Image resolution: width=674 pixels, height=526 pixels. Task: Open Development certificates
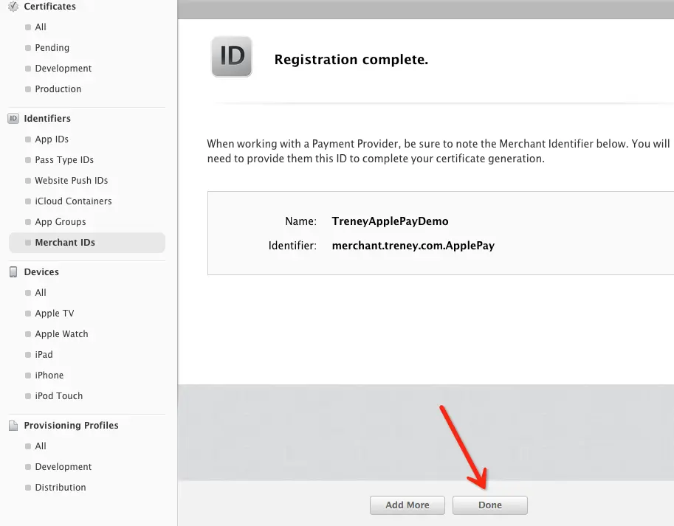(x=63, y=69)
